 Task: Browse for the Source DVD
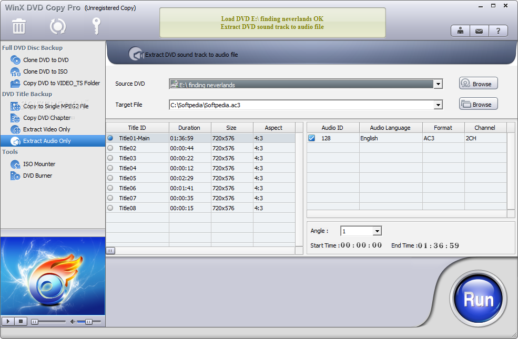pyautogui.click(x=479, y=84)
